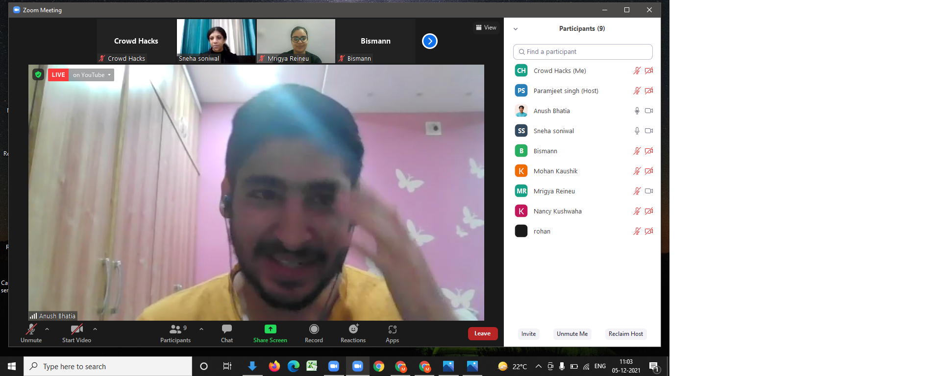This screenshot has height=376, width=941.
Task: Click the network signal bars beside Anush Bhatia
Action: [x=33, y=316]
